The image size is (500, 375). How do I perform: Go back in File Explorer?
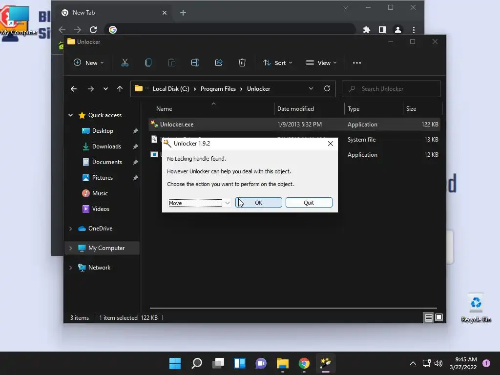74,89
